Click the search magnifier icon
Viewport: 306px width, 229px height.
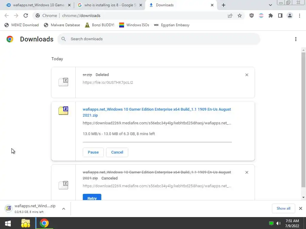coord(63,39)
